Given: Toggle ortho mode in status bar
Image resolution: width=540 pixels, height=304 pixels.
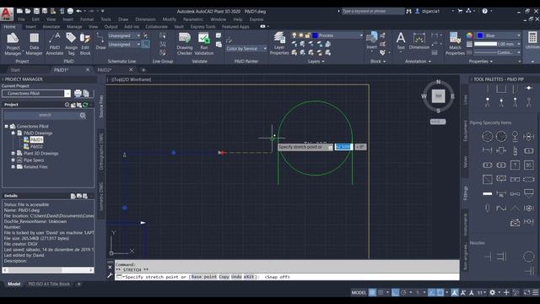Looking at the screenshot, I should 395,292.
